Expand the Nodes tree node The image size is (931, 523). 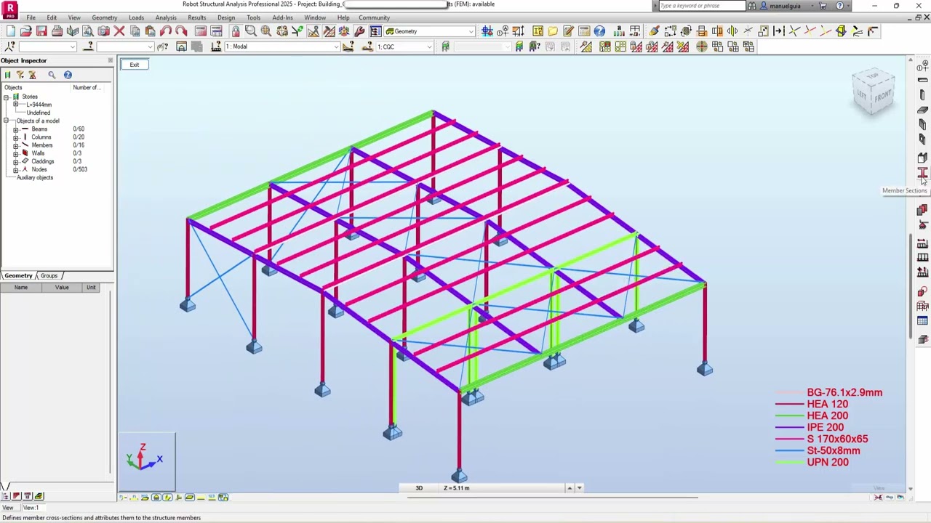coord(15,169)
